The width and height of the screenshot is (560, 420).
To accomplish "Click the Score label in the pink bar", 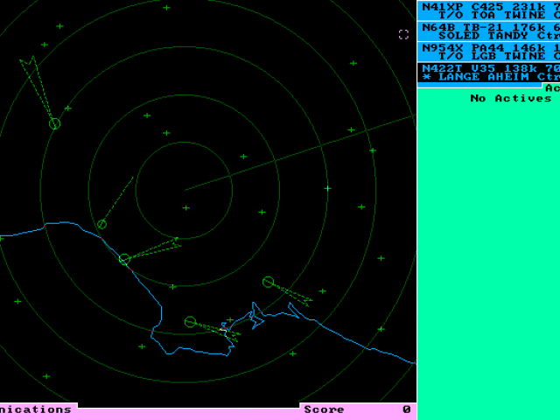I will (x=324, y=409).
